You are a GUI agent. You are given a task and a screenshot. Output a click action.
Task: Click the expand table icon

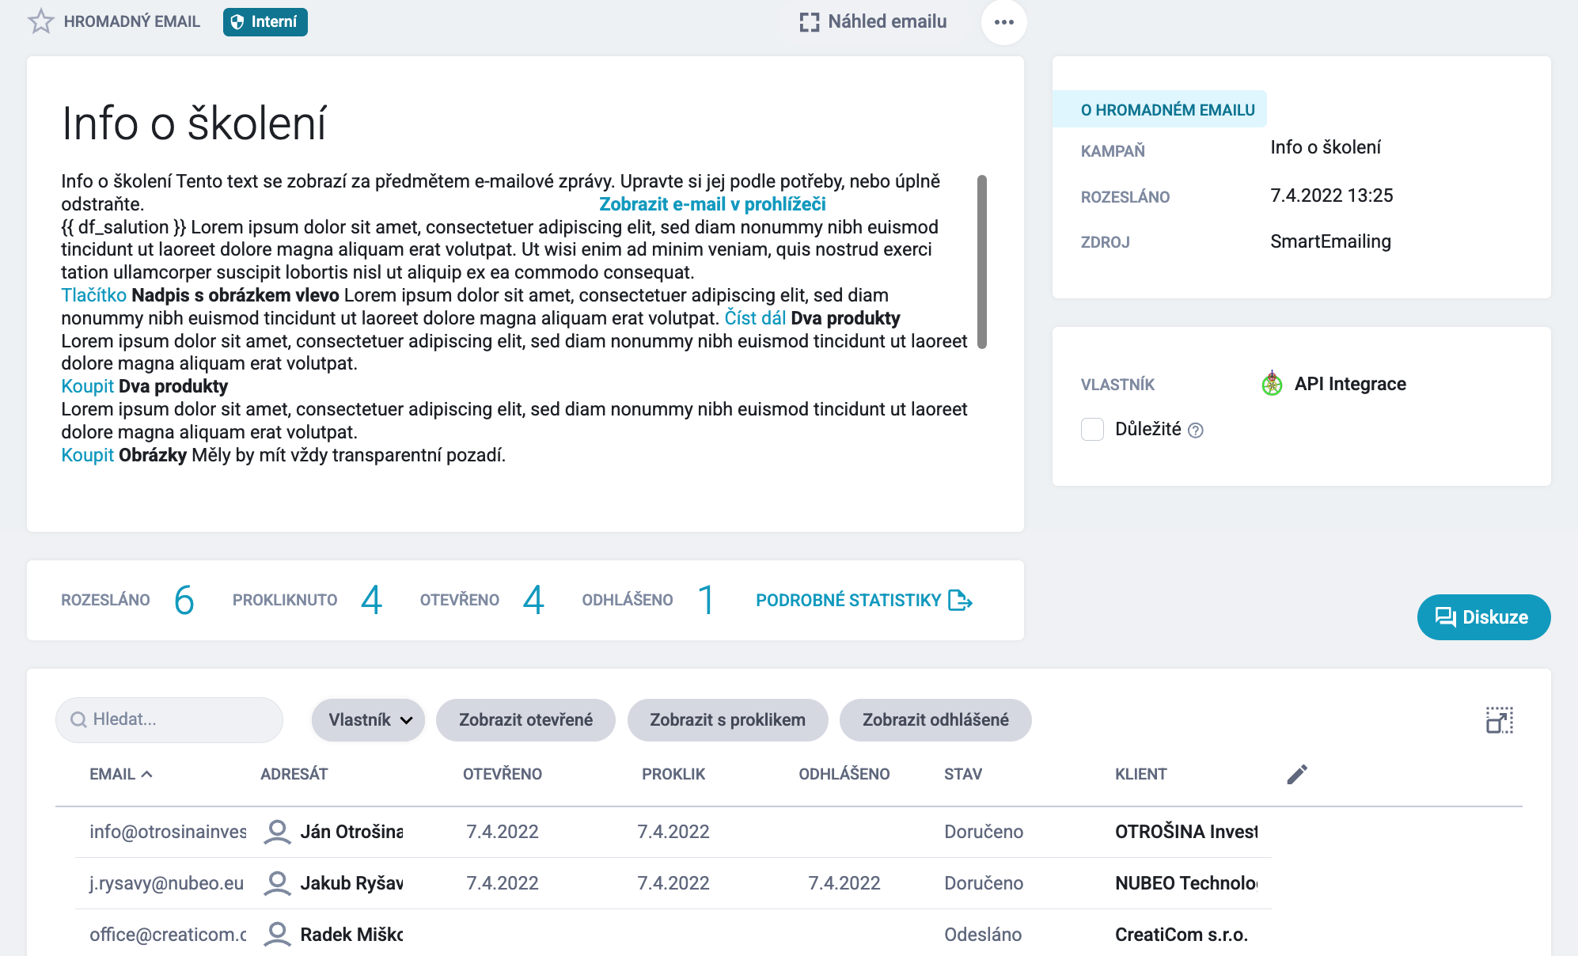pos(1500,720)
